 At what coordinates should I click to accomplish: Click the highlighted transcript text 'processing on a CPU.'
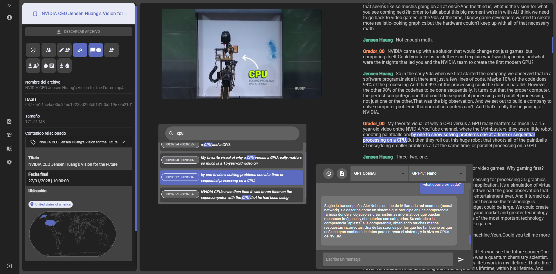(x=385, y=140)
